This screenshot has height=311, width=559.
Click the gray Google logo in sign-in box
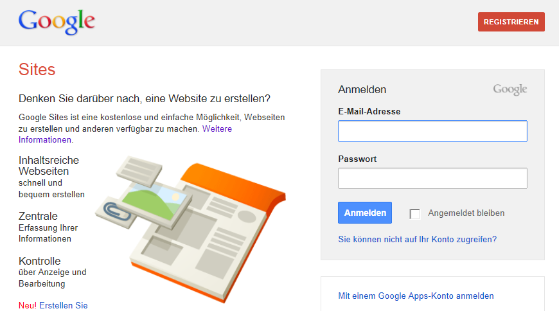click(510, 90)
